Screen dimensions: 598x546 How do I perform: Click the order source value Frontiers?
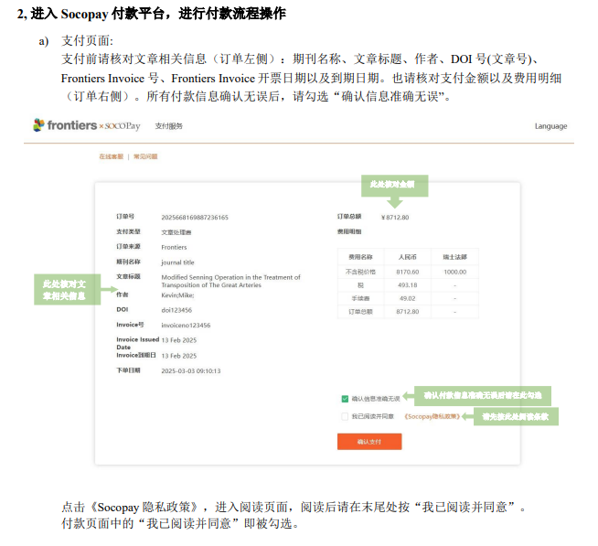(174, 247)
